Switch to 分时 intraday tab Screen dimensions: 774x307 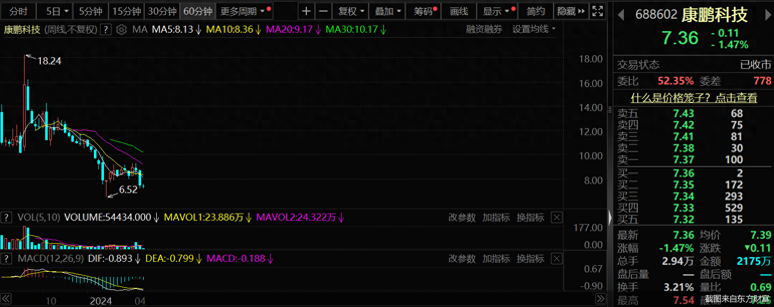click(19, 11)
